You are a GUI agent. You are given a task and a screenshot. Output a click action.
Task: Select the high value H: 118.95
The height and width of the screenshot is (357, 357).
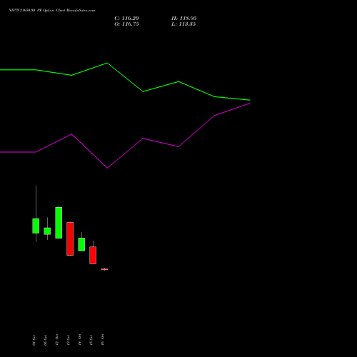point(184,19)
